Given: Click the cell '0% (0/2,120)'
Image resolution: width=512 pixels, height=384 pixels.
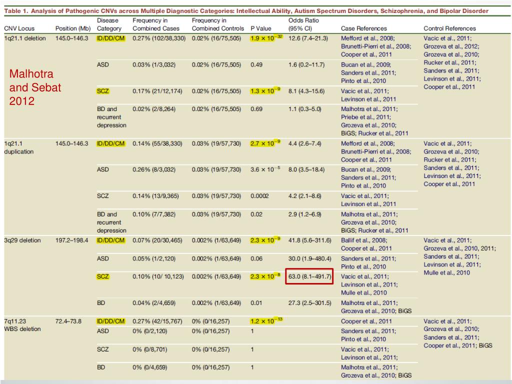Looking at the screenshot, I should pos(149,331).
